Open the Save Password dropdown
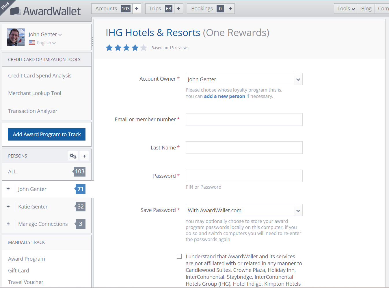Screen dimensions: 389x288 pyautogui.click(x=298, y=210)
